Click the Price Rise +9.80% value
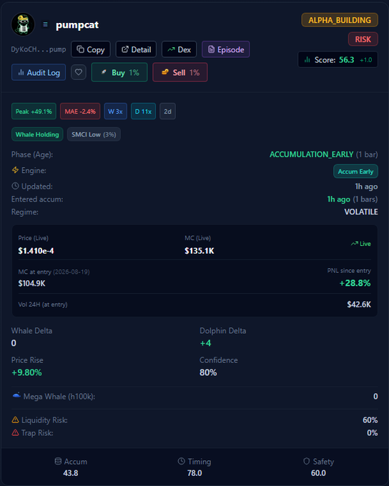This screenshot has height=486, width=389. point(26,372)
